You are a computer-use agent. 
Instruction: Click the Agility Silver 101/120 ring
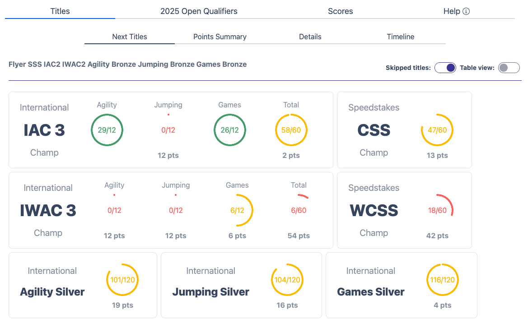pos(122,280)
